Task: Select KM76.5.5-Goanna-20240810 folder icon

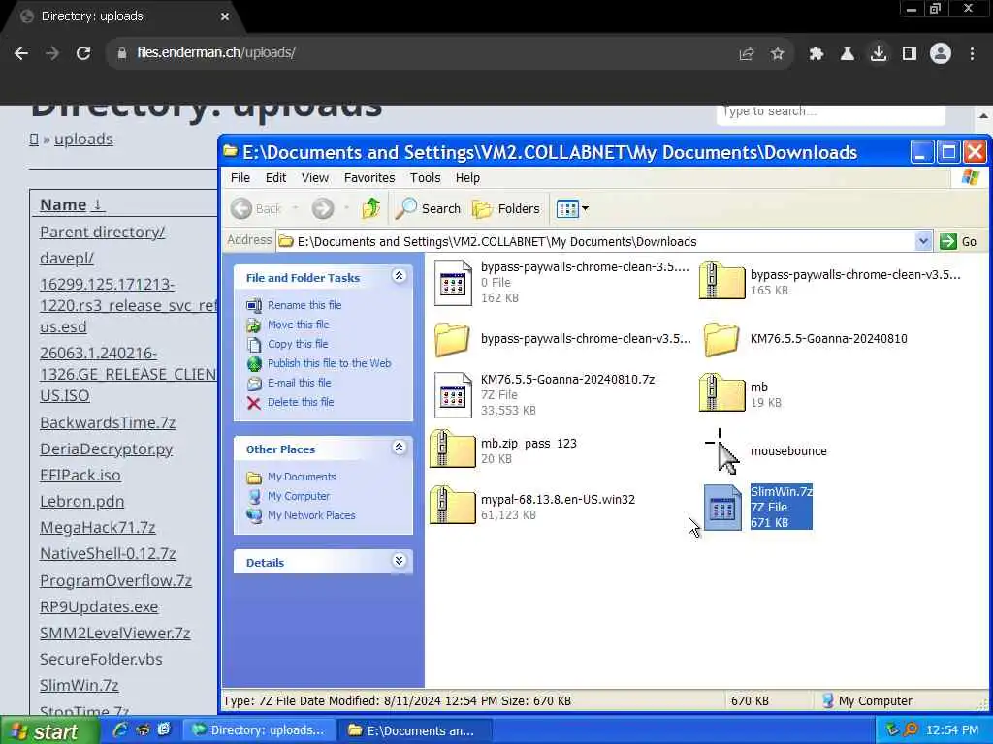Action: point(721,339)
